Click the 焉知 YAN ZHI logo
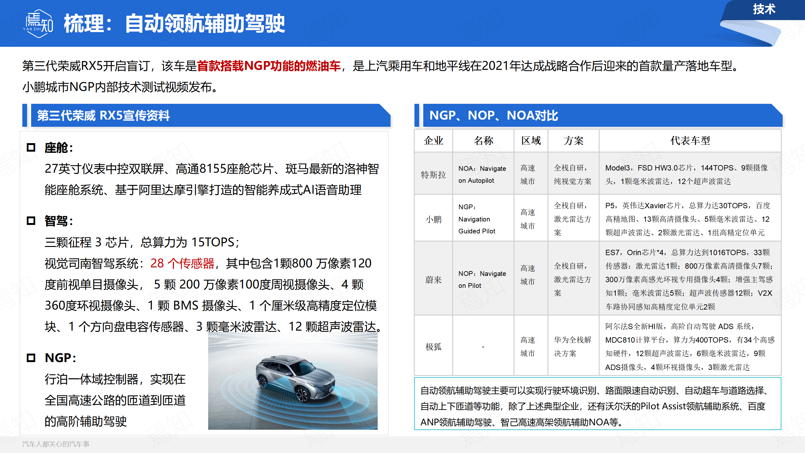The height and width of the screenshot is (453, 805). pyautogui.click(x=38, y=24)
